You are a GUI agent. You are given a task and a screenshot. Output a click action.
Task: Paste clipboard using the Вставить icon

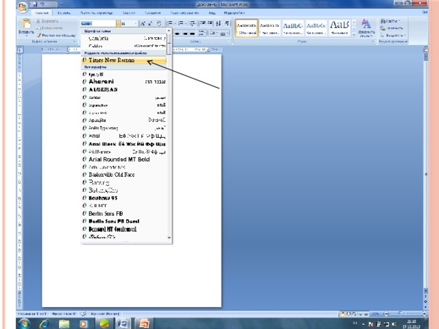pos(26,24)
